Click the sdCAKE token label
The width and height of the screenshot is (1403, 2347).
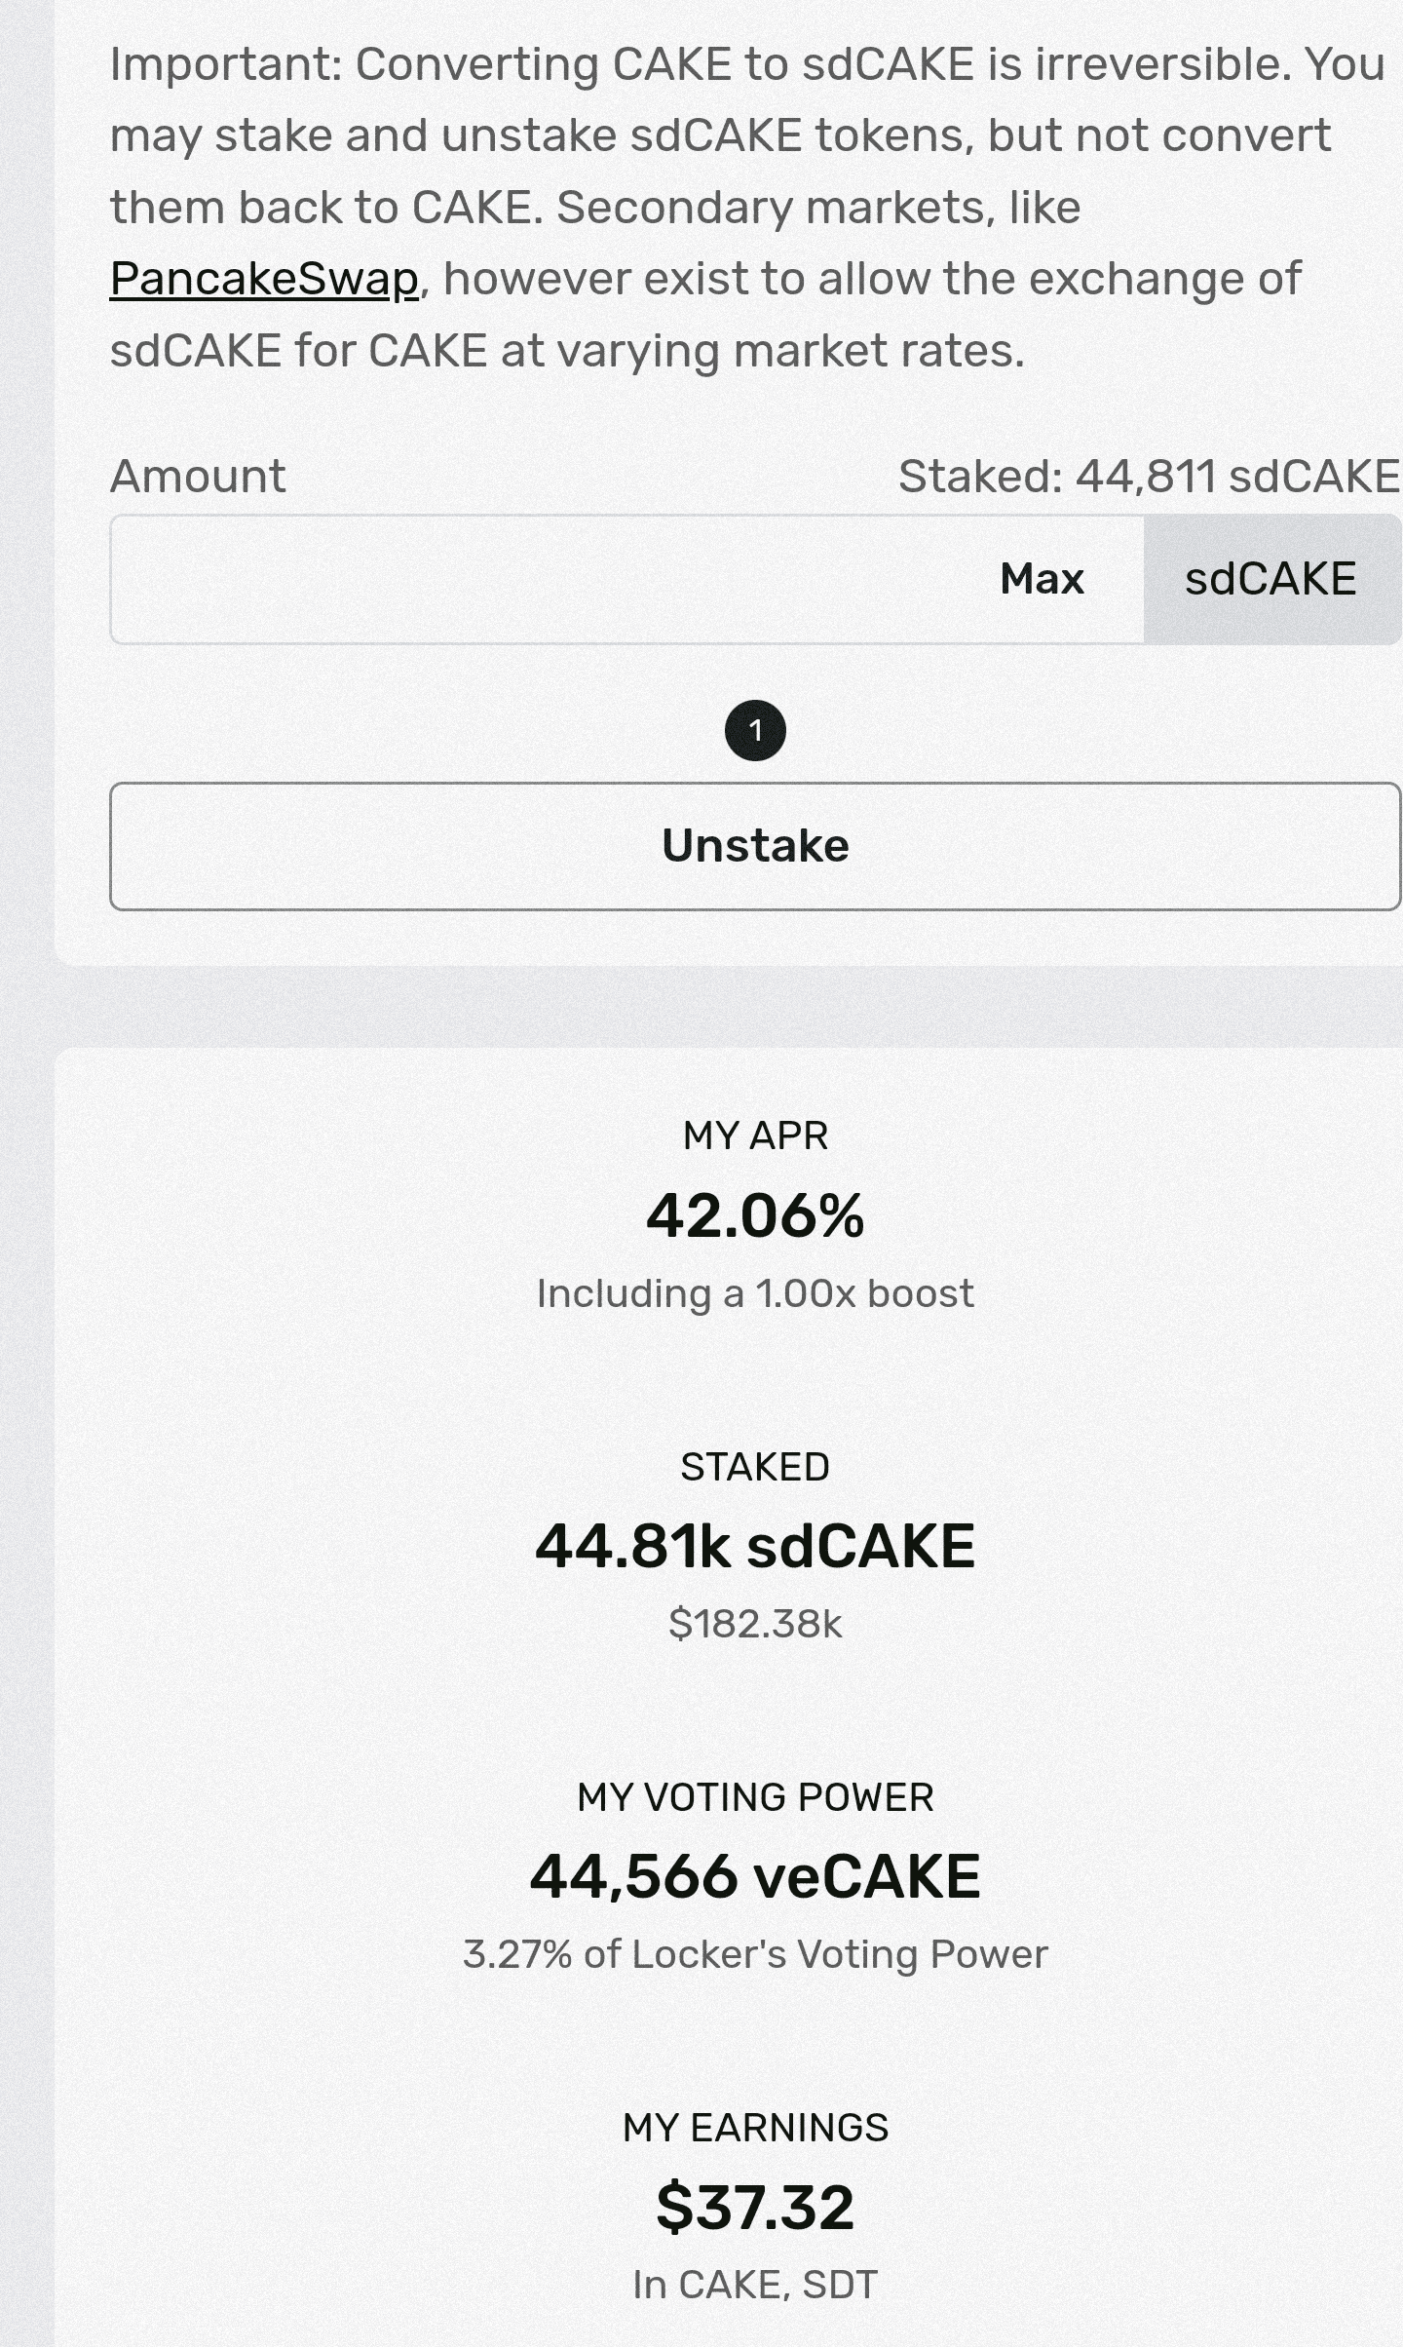(x=1270, y=579)
